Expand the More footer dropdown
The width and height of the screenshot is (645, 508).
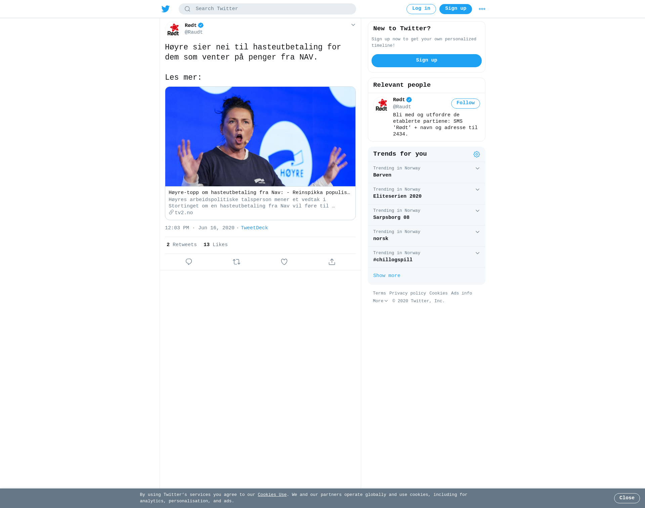point(380,301)
